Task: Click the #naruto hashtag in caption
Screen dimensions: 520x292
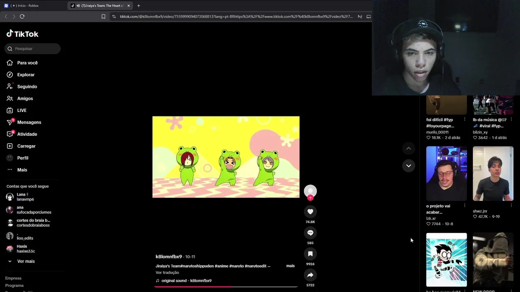Action: (236, 266)
